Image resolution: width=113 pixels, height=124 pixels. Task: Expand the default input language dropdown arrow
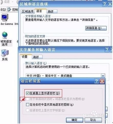point(103,76)
